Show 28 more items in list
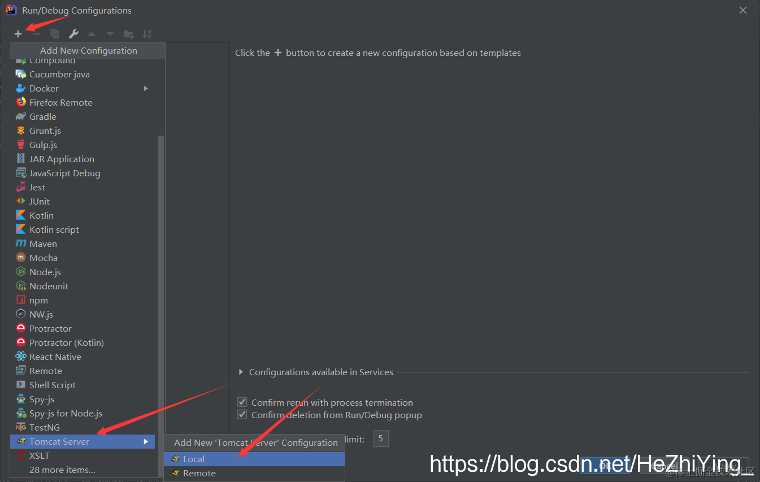760x482 pixels. 82,470
